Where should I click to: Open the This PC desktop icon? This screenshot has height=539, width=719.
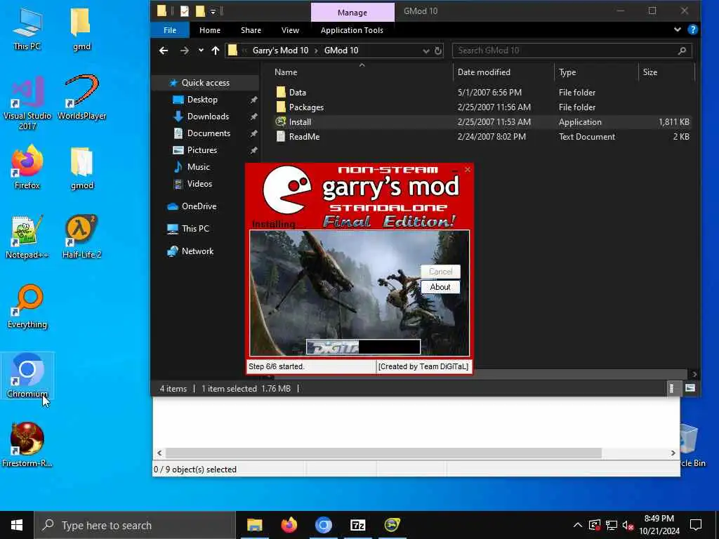pos(27,29)
